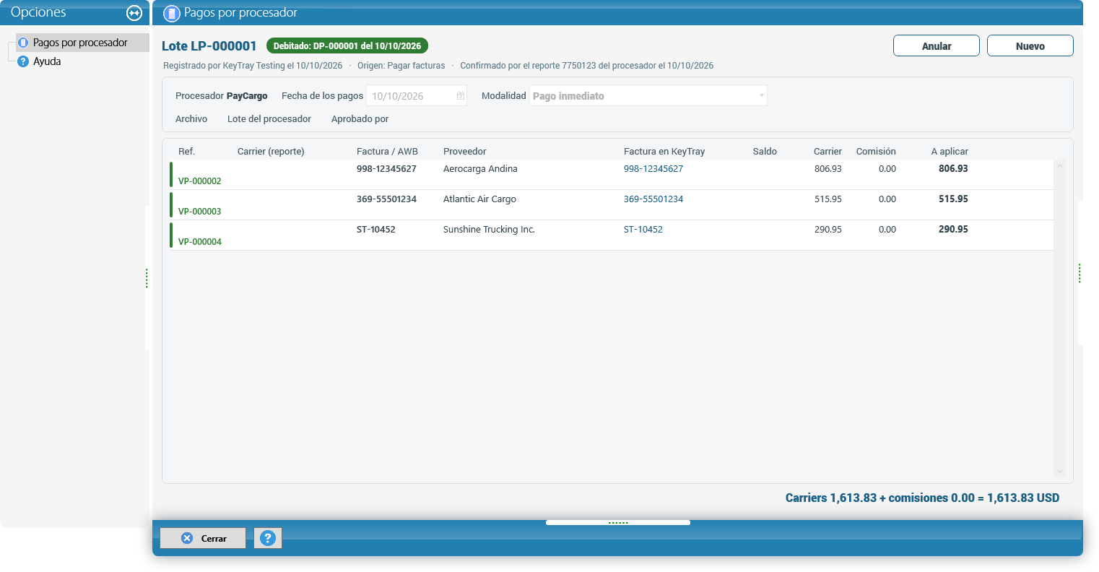Image resolution: width=1099 pixels, height=572 pixels.
Task: Click the bold amount 806.93 in A aplicar
Action: pos(953,169)
